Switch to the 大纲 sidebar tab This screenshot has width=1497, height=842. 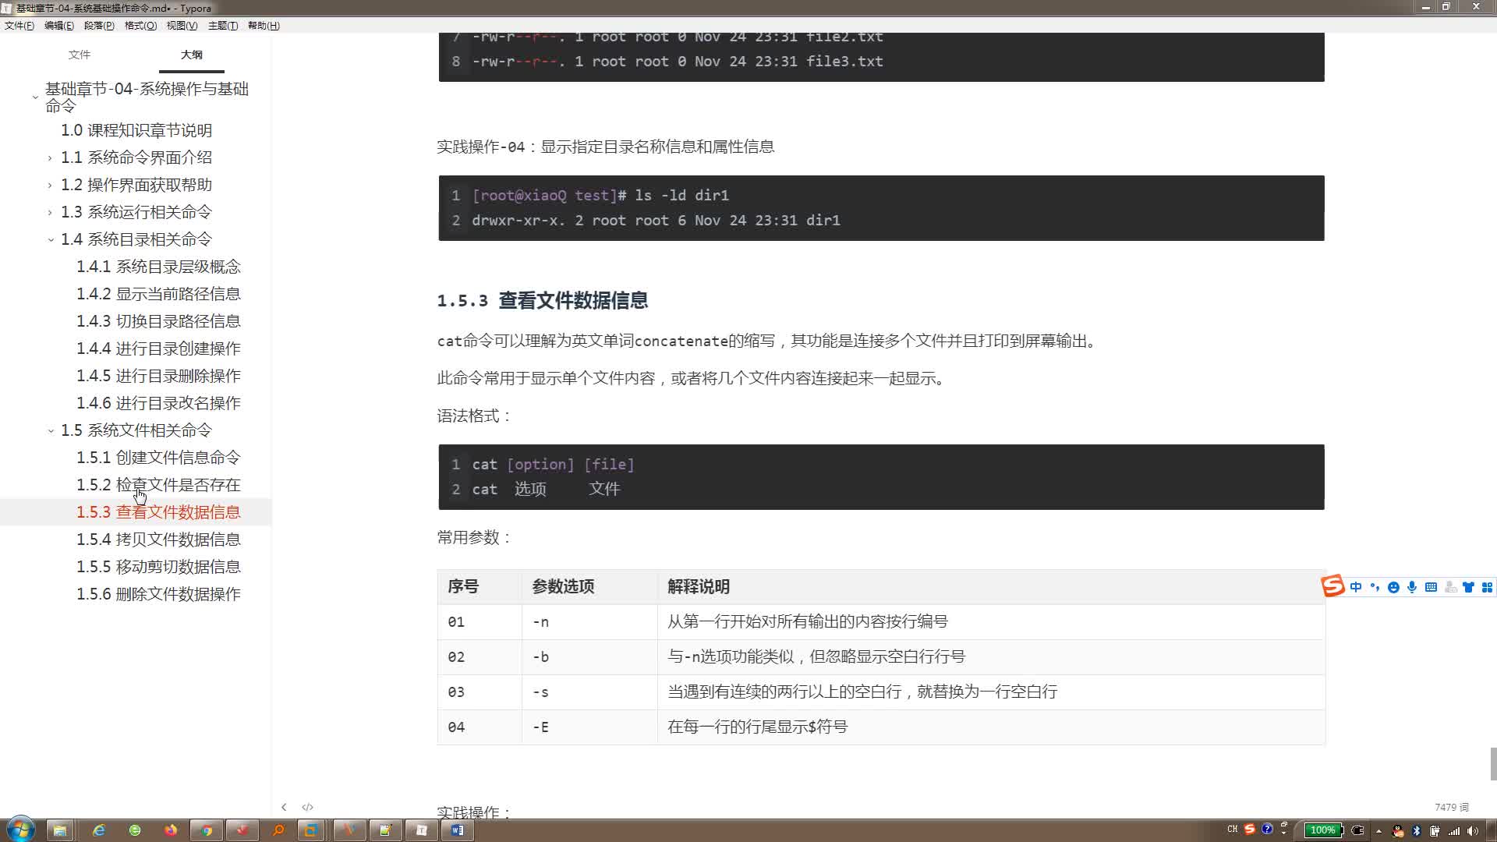point(192,55)
